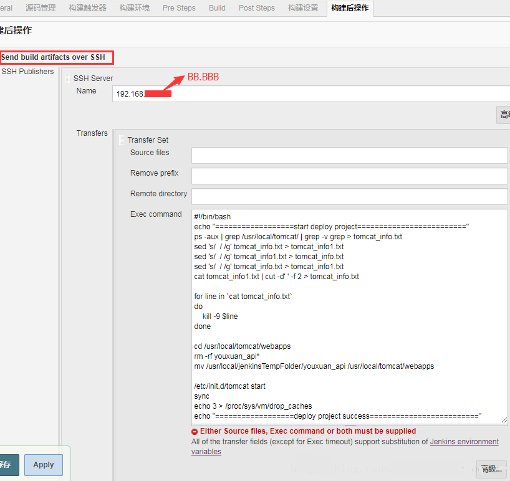Image resolution: width=510 pixels, height=481 pixels.
Task: Click the Remove prefix field
Action: coord(349,176)
